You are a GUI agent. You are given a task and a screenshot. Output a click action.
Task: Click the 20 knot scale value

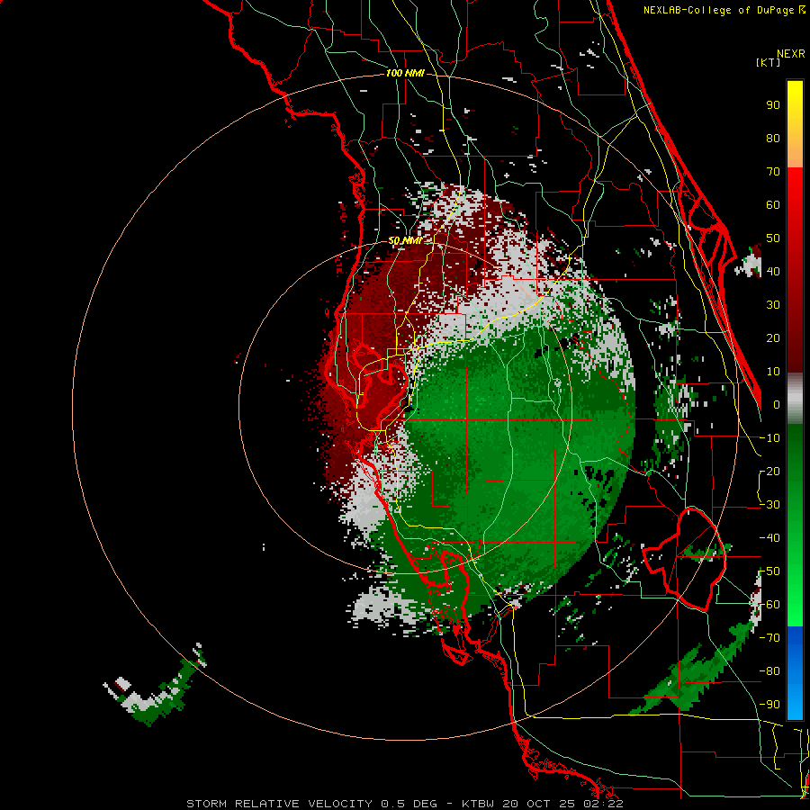(773, 337)
